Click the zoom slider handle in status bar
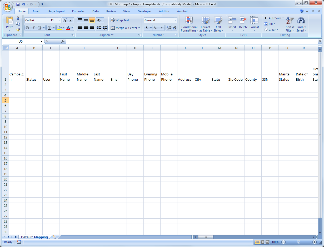324x247 pixels. point(299,242)
